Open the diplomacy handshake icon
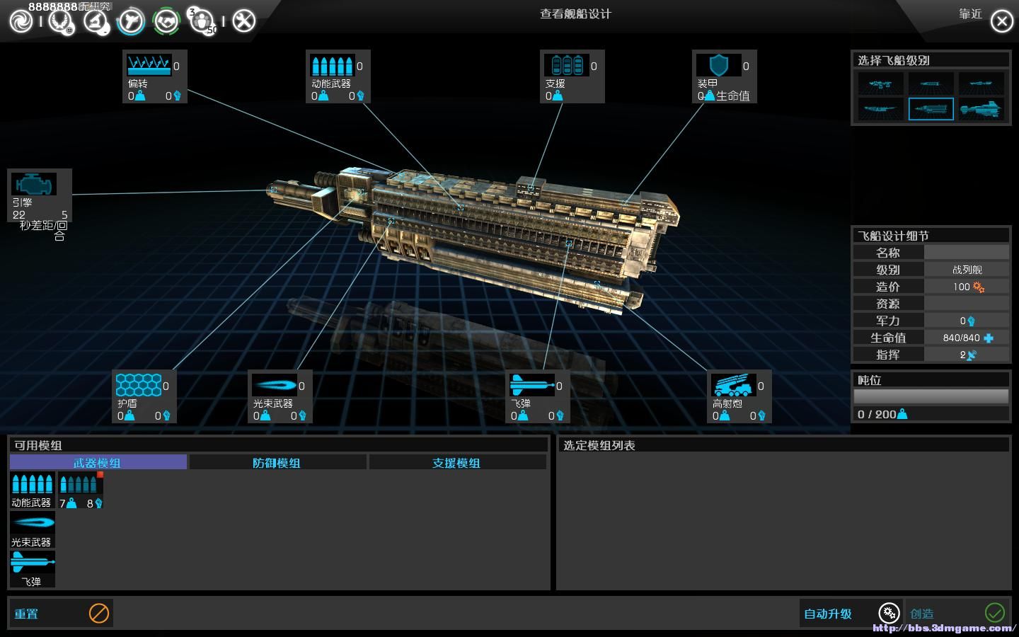The width and height of the screenshot is (1019, 637). coord(167,21)
